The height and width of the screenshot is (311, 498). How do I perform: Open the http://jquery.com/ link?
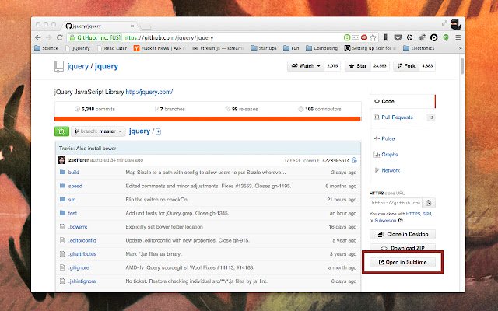(149, 92)
